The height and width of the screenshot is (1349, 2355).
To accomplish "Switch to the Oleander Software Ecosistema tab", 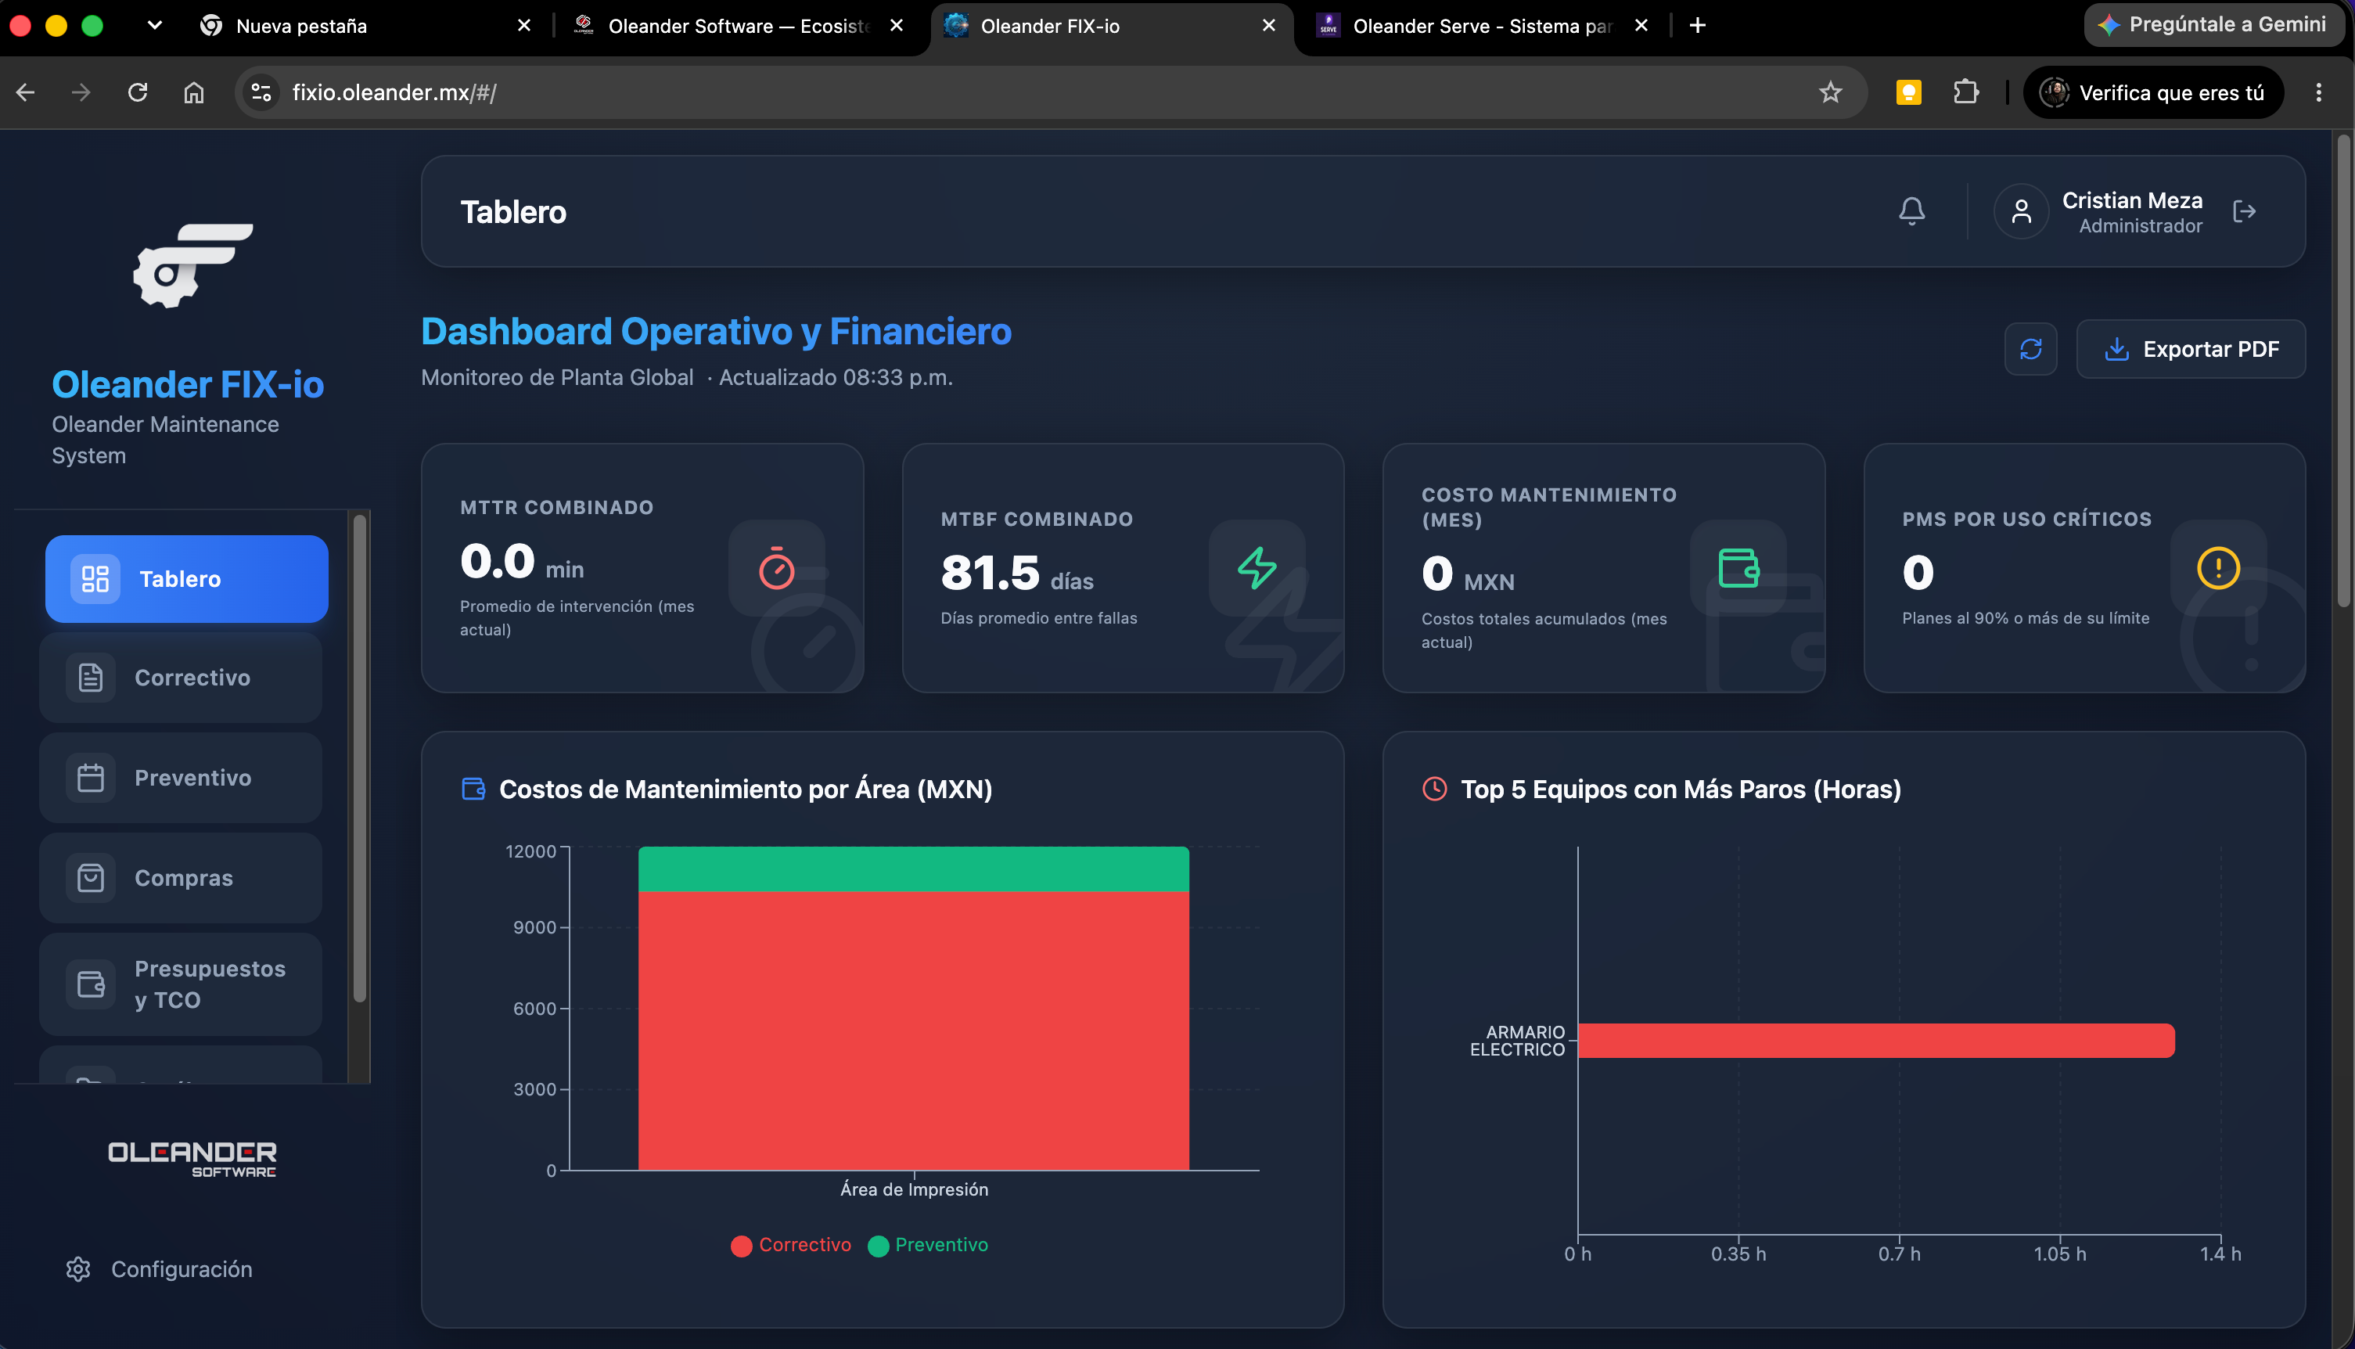I will pyautogui.click(x=738, y=26).
